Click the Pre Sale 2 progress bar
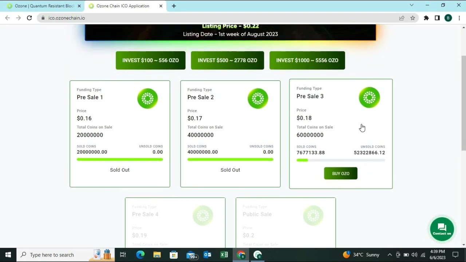 230,159
